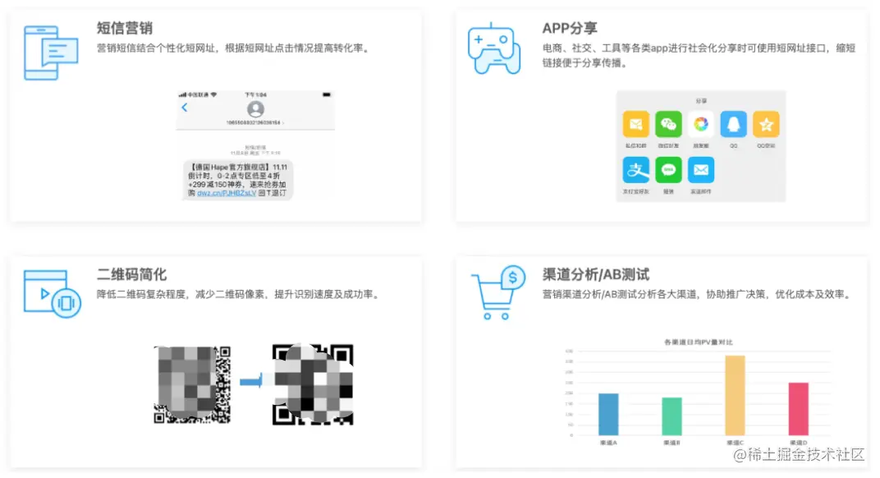Click the description starting "营销渠道分析/AB测试分析"
Screen dimensions: 880x478
point(698,294)
